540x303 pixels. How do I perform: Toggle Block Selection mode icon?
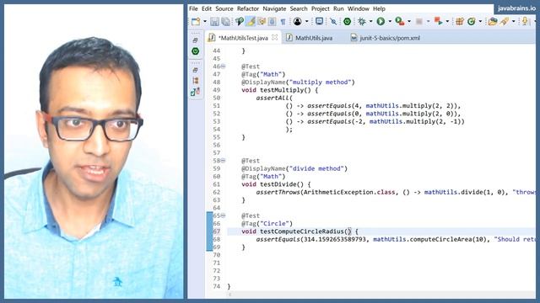(x=272, y=22)
